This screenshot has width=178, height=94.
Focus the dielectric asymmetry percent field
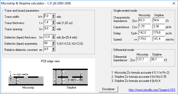[x=48, y=43]
